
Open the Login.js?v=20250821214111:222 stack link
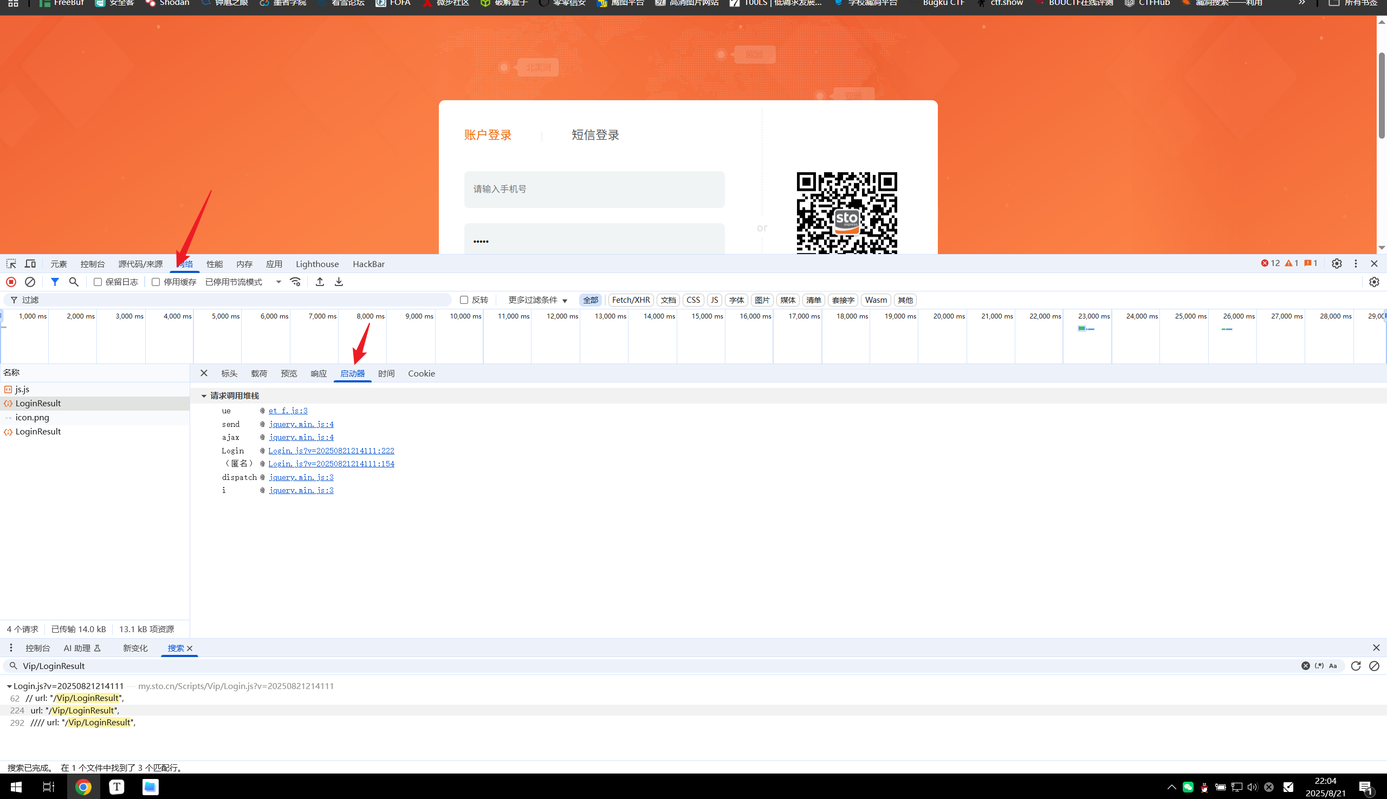pyautogui.click(x=331, y=451)
